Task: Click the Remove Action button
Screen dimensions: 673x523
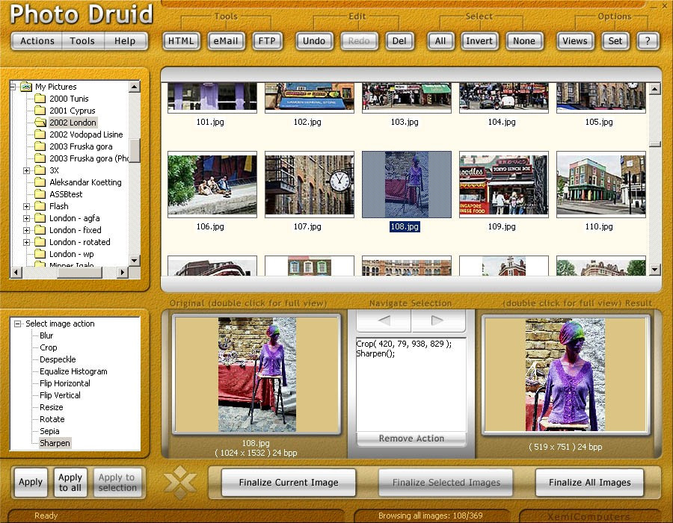Action: (411, 439)
